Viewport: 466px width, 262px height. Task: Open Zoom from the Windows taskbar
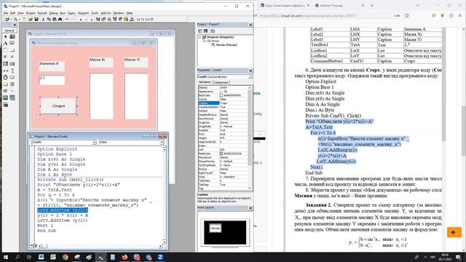pyautogui.click(x=160, y=257)
